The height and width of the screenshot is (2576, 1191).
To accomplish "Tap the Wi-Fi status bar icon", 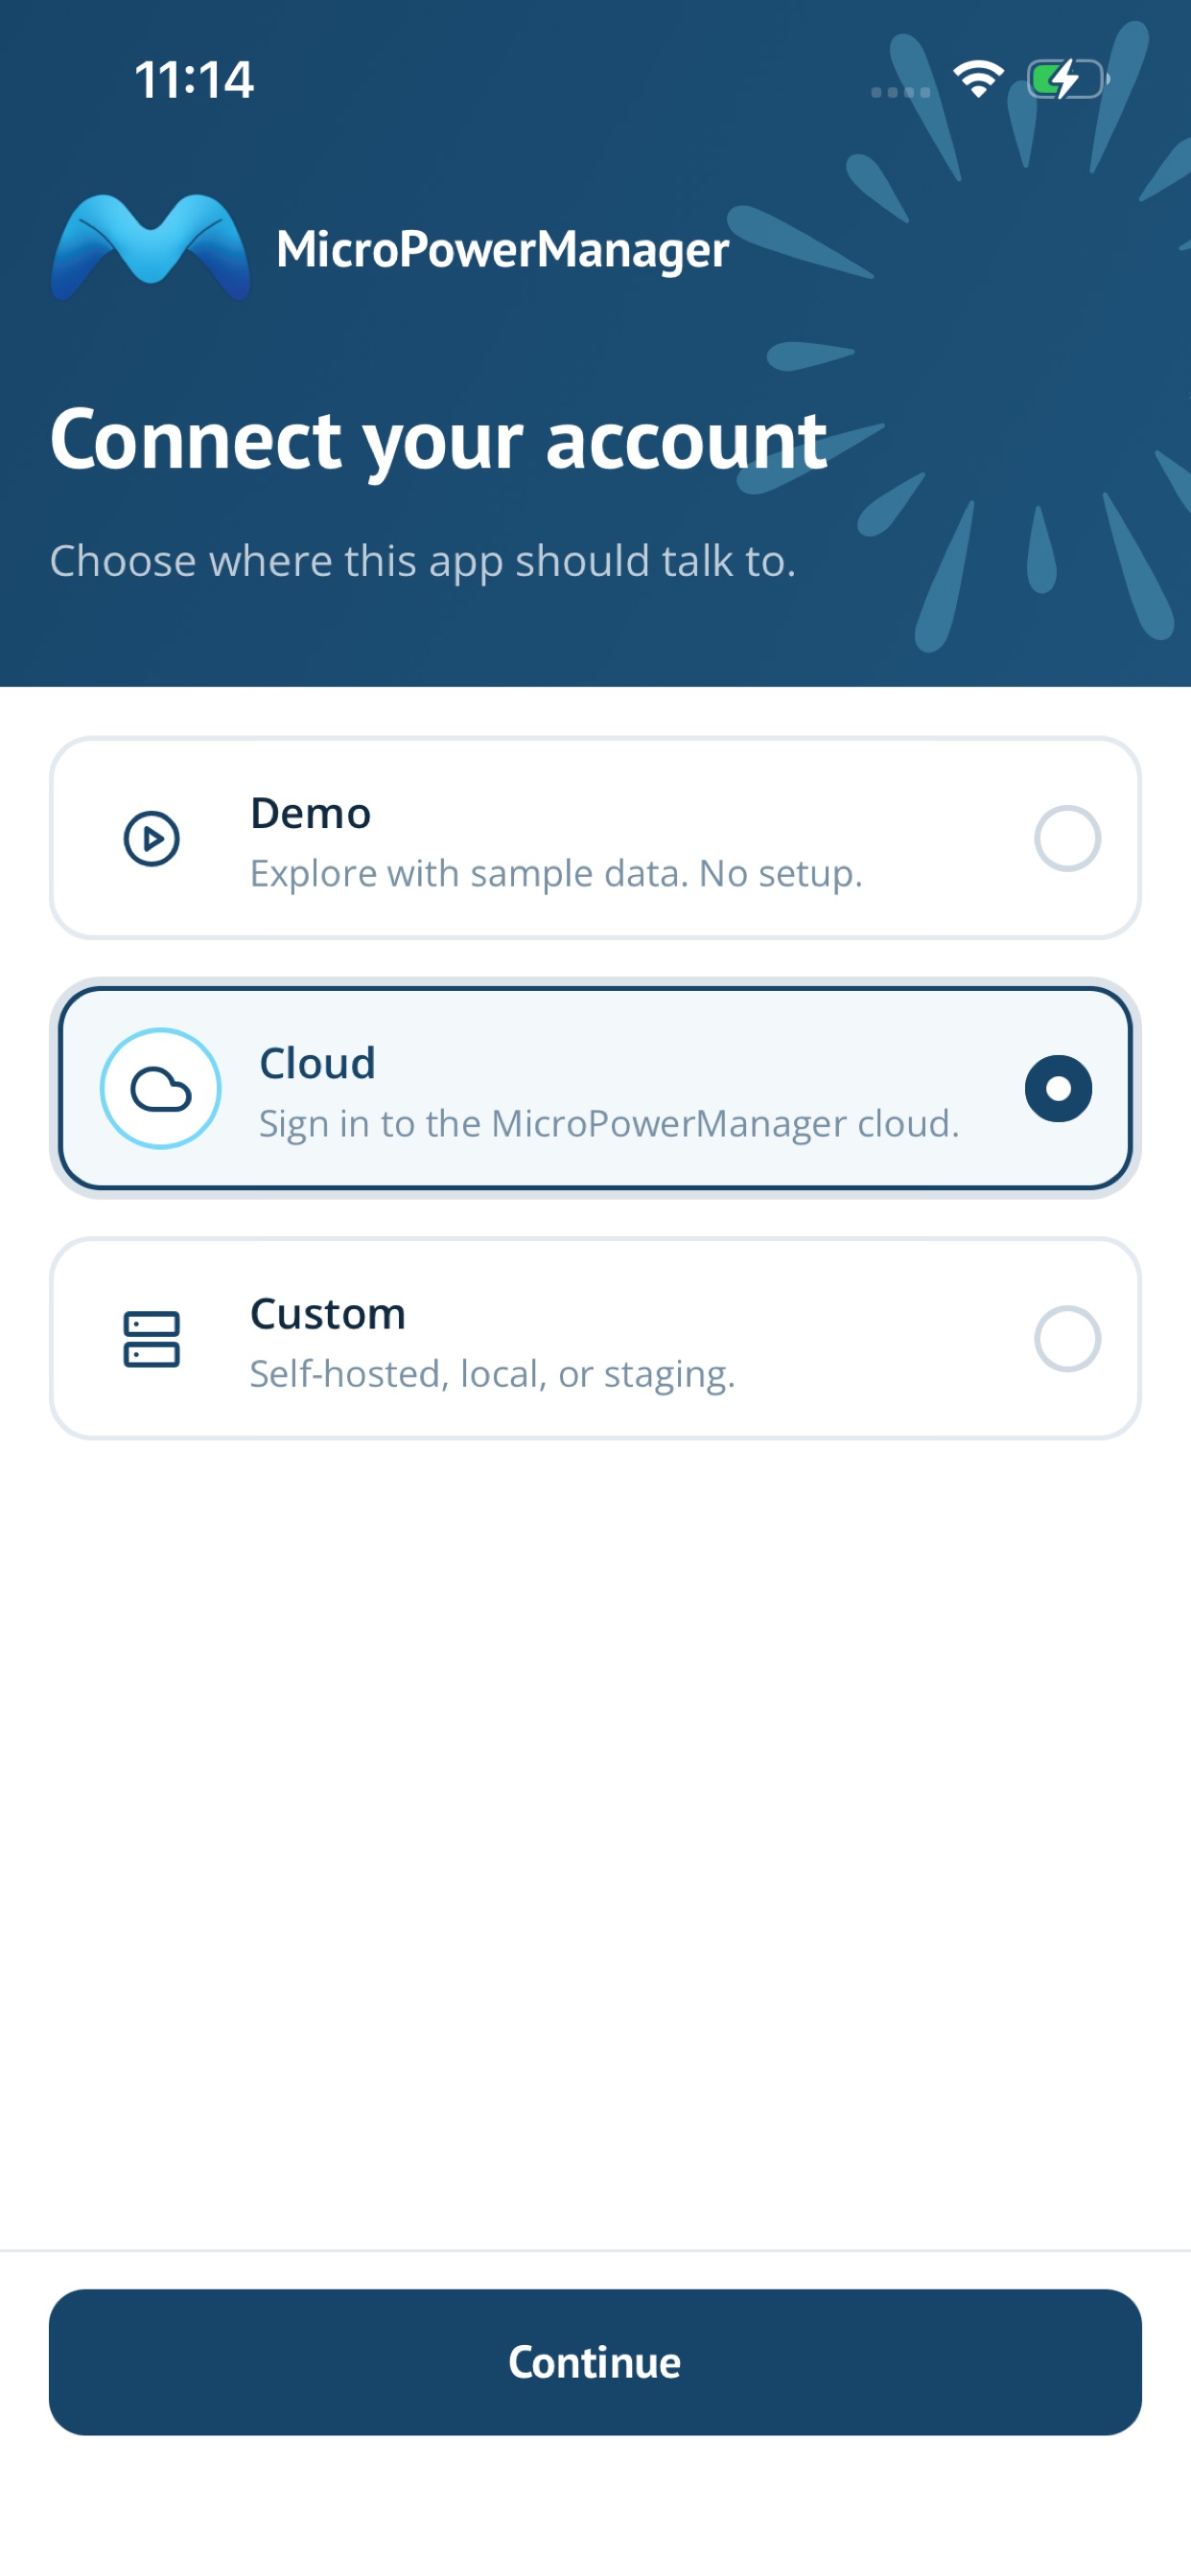I will [978, 79].
